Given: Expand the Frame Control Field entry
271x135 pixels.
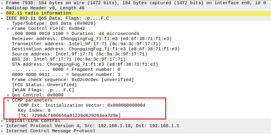Looking at the screenshot, I should click(8, 29).
